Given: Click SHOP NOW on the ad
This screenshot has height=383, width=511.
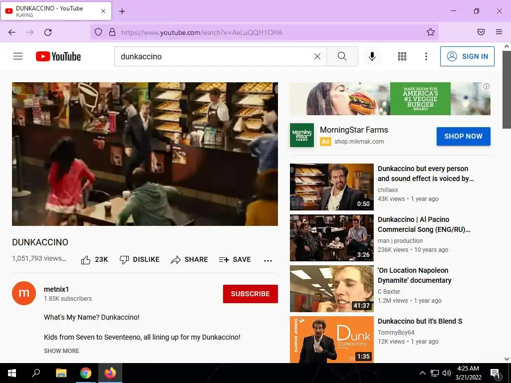Looking at the screenshot, I should point(463,136).
